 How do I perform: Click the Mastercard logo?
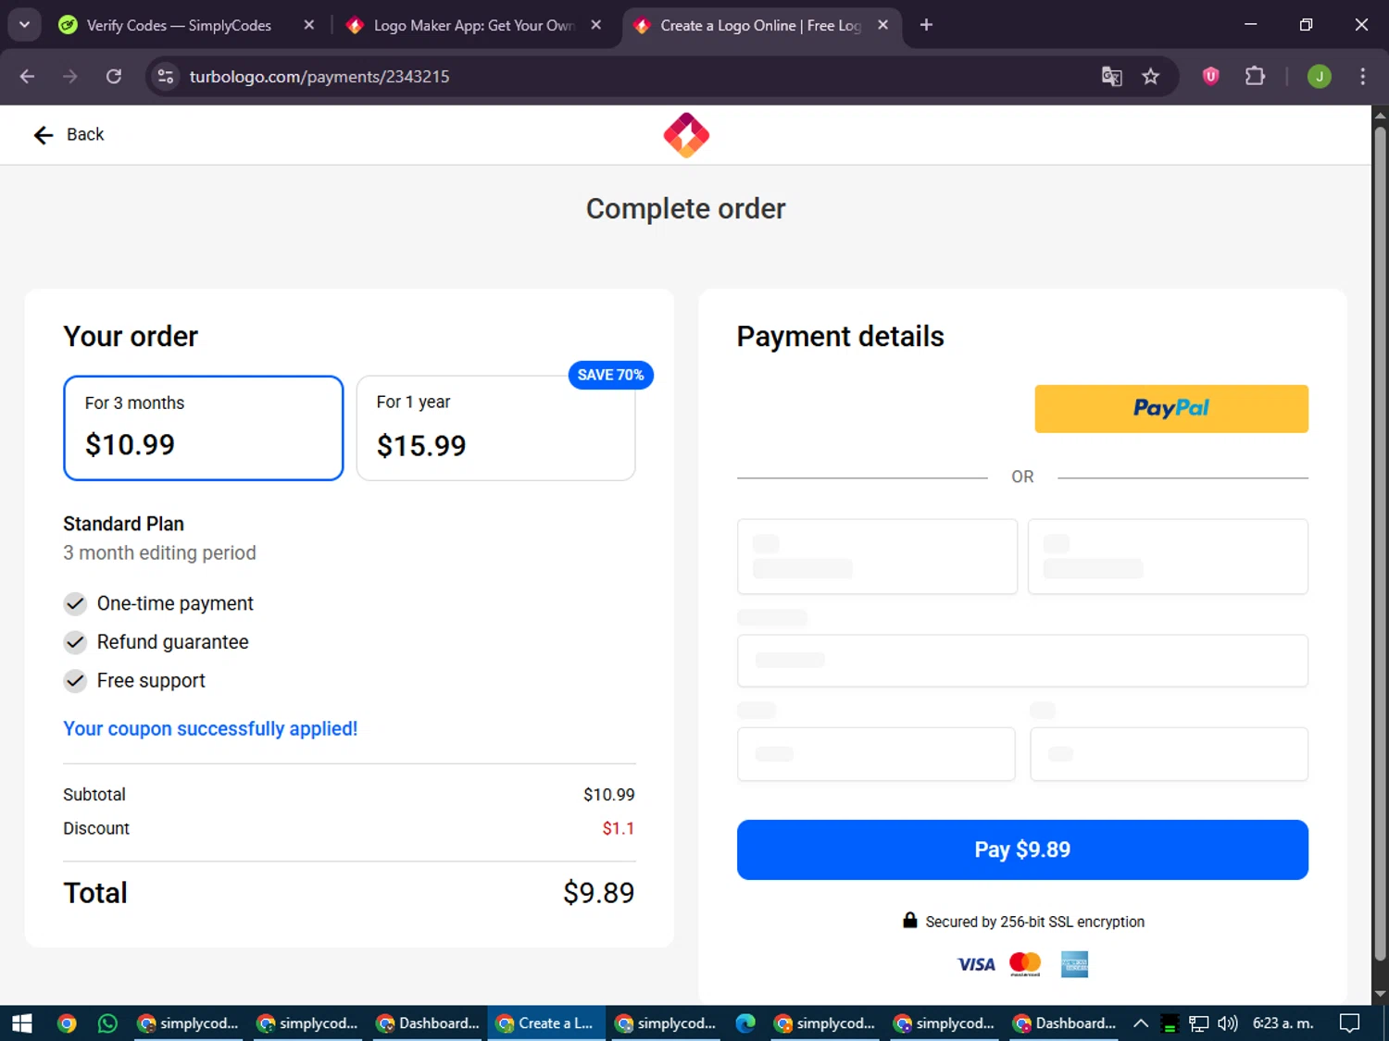pyautogui.click(x=1025, y=964)
